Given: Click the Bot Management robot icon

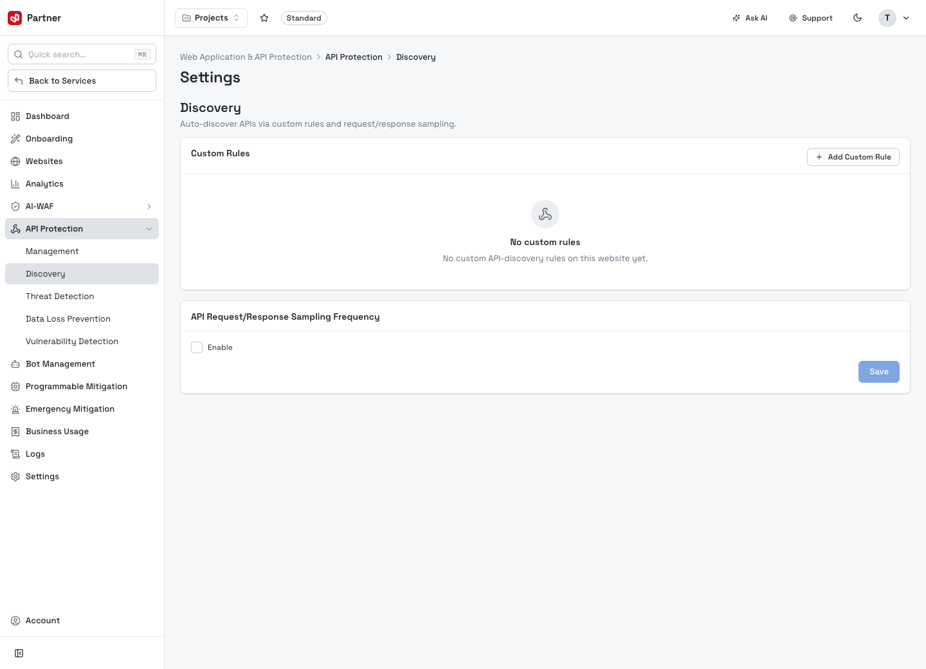Looking at the screenshot, I should tap(15, 364).
